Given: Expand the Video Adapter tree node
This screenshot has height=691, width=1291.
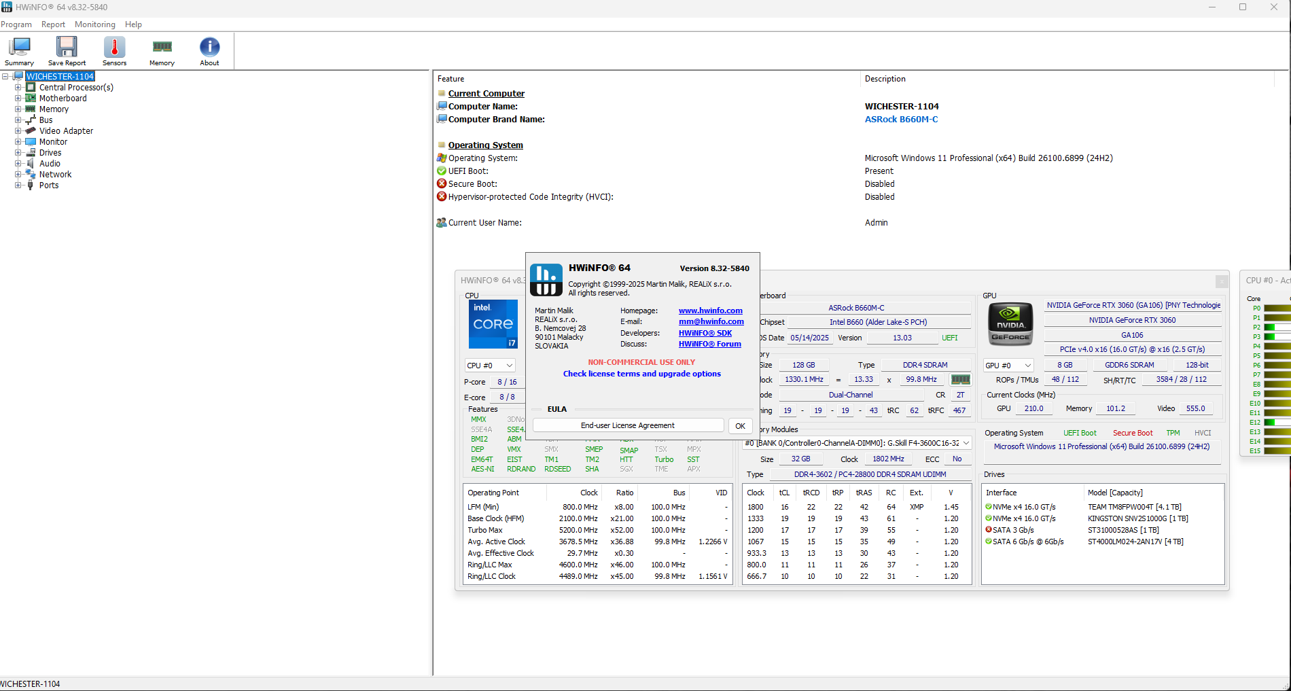Looking at the screenshot, I should pyautogui.click(x=18, y=131).
